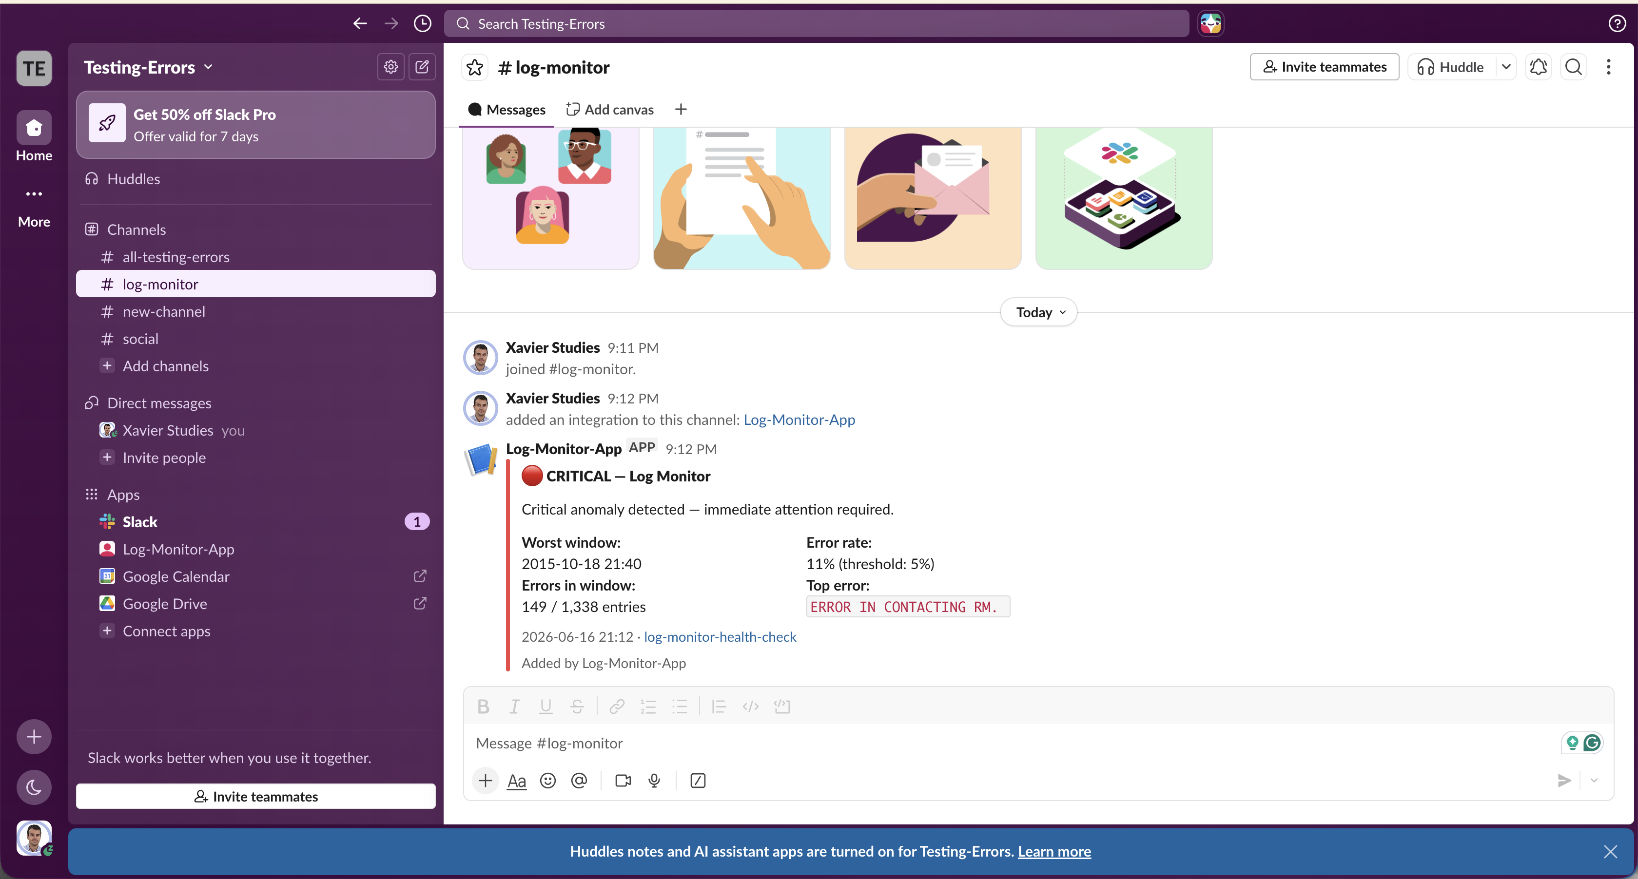
Task: Click the Strikethrough formatting icon
Action: 577,706
